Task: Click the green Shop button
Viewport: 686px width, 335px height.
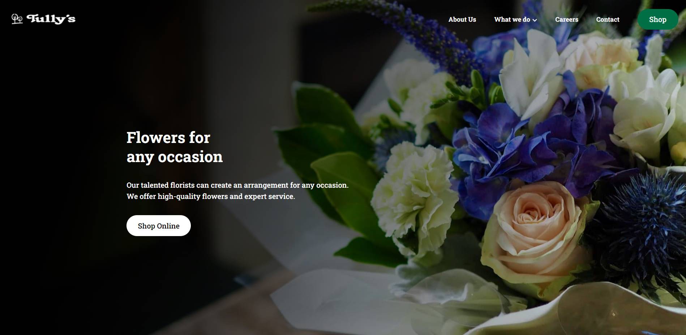Action: 657,19
